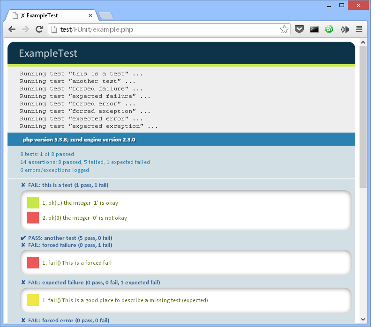Close the ExampleTest tab
This screenshot has width=375, height=327.
90,15
